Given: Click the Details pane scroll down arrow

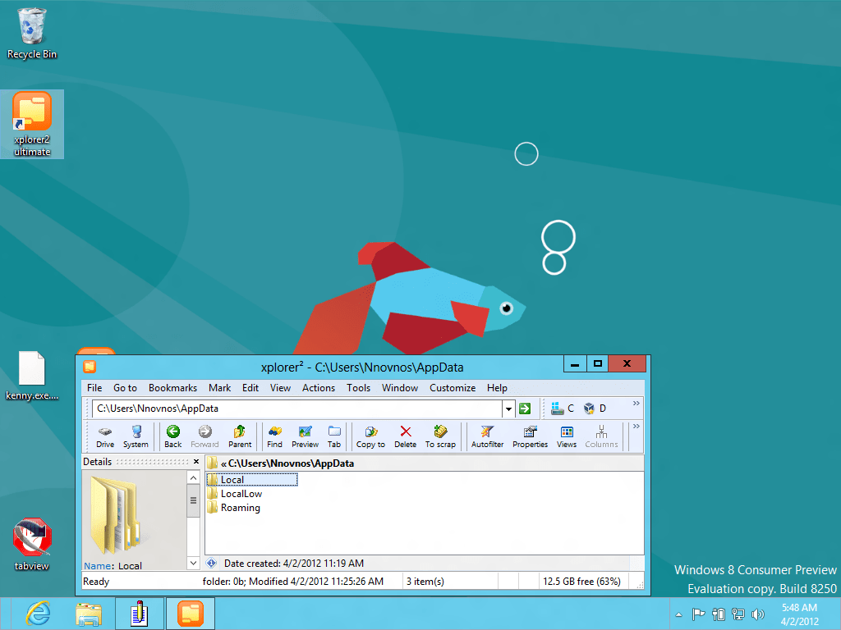Looking at the screenshot, I should tap(193, 563).
